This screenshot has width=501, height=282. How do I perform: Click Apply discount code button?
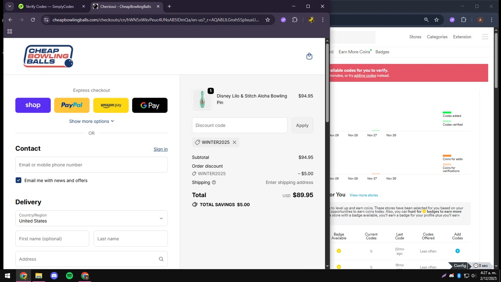tap(302, 125)
